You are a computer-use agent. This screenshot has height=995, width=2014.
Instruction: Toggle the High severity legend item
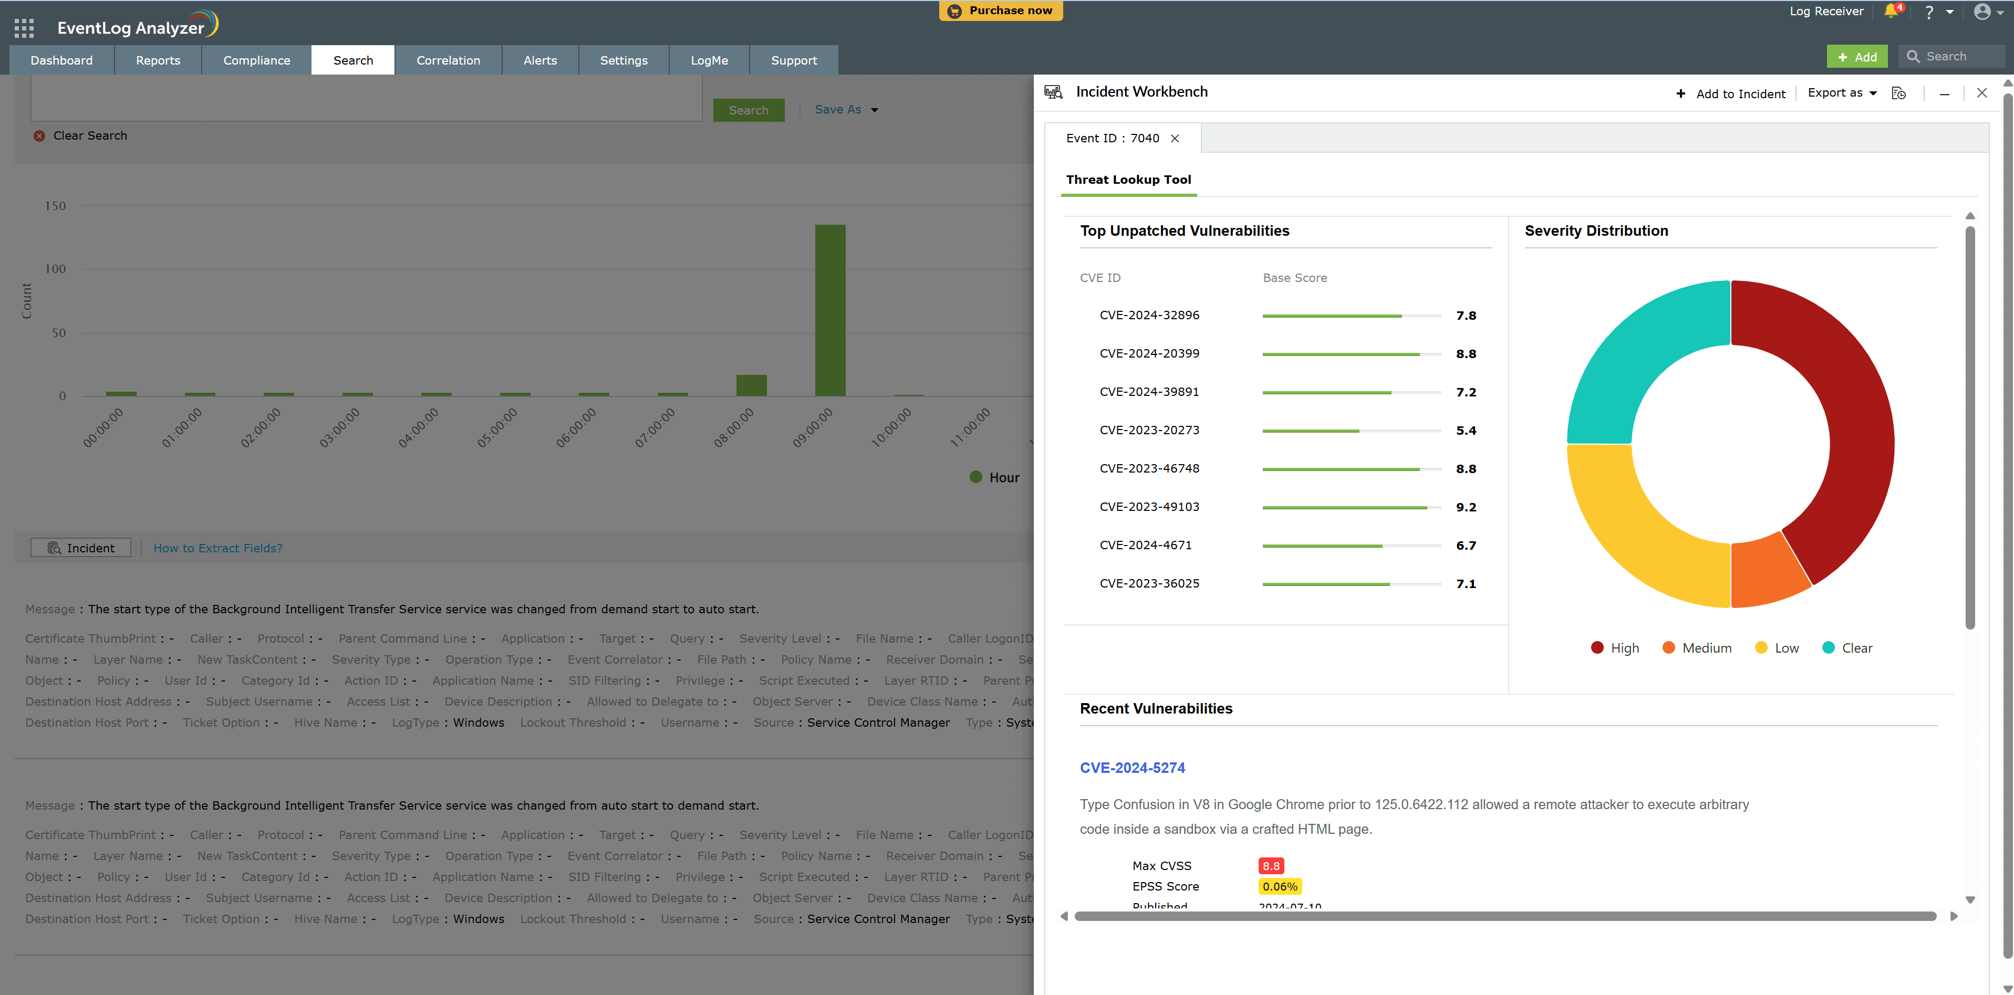pyautogui.click(x=1614, y=648)
